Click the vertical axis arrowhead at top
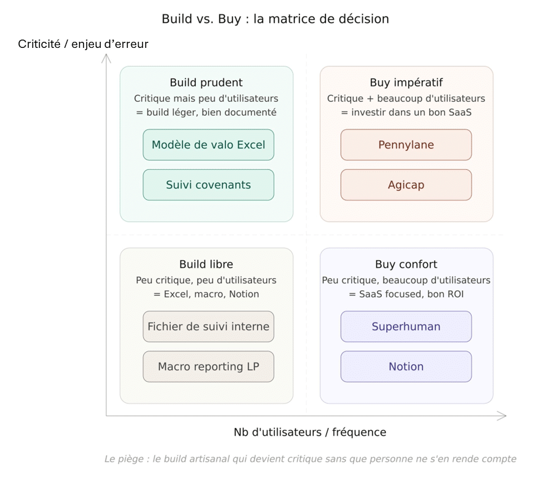The image size is (537, 493). pos(106,56)
